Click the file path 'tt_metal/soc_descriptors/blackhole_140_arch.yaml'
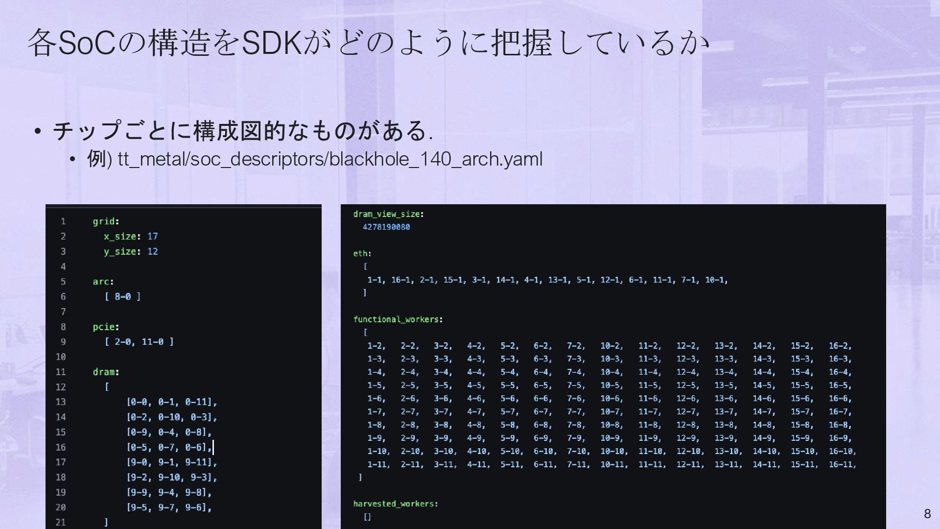 pos(330,159)
